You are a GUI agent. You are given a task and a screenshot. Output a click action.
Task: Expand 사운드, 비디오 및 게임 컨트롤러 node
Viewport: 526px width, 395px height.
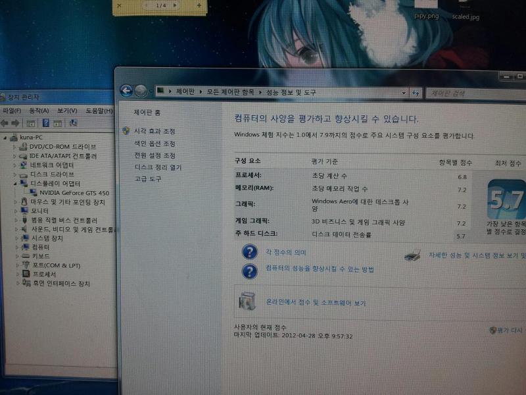click(x=16, y=229)
